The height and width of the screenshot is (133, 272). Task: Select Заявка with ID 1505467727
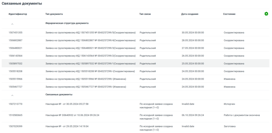point(15,87)
